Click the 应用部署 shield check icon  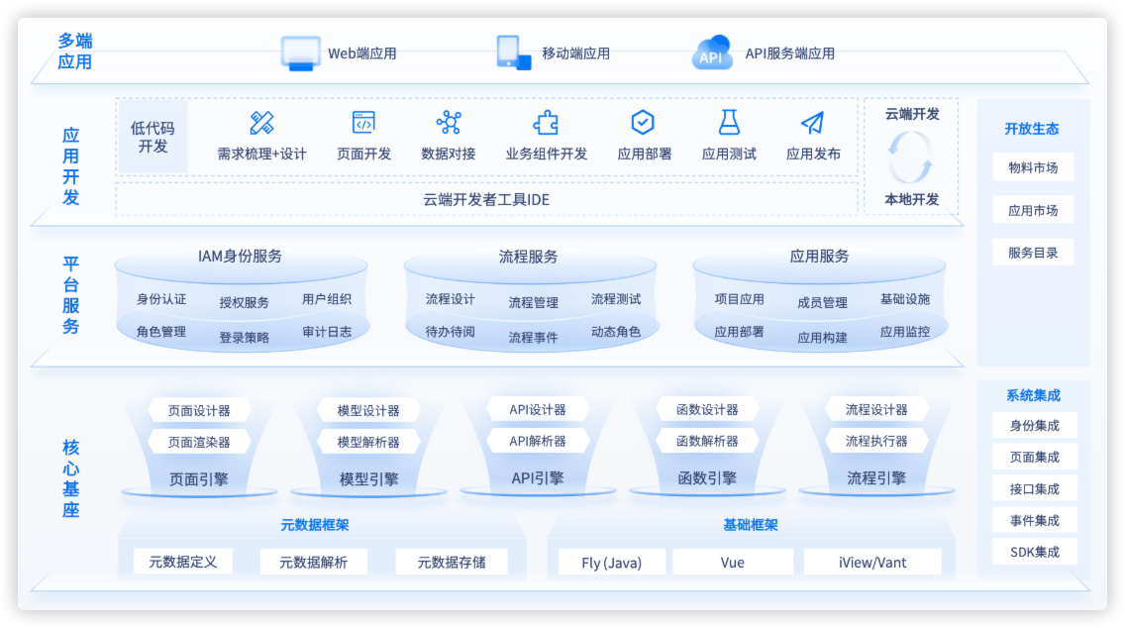tap(644, 123)
